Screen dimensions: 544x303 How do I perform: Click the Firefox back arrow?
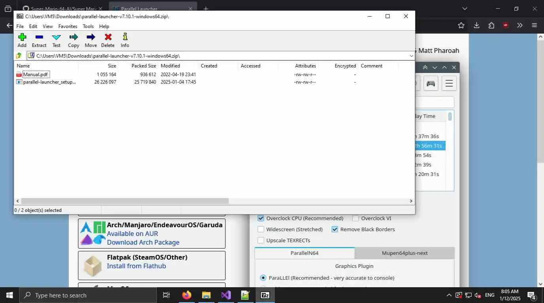(x=9, y=25)
